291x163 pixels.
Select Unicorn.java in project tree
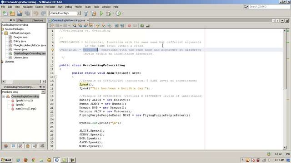(20, 58)
